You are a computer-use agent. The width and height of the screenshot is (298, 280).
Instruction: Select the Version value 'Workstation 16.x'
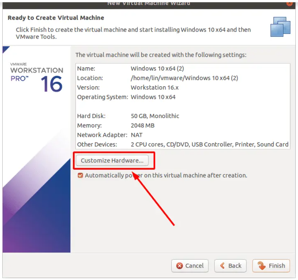[x=155, y=87]
